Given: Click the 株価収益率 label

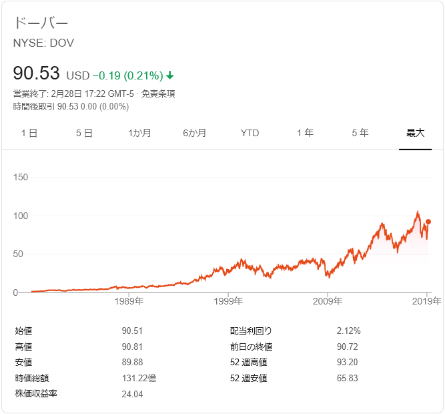Looking at the screenshot, I should [x=36, y=394].
